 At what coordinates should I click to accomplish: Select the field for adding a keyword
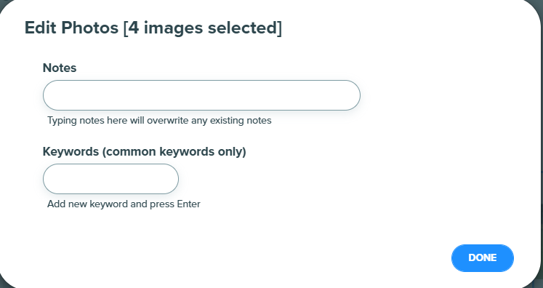(110, 179)
